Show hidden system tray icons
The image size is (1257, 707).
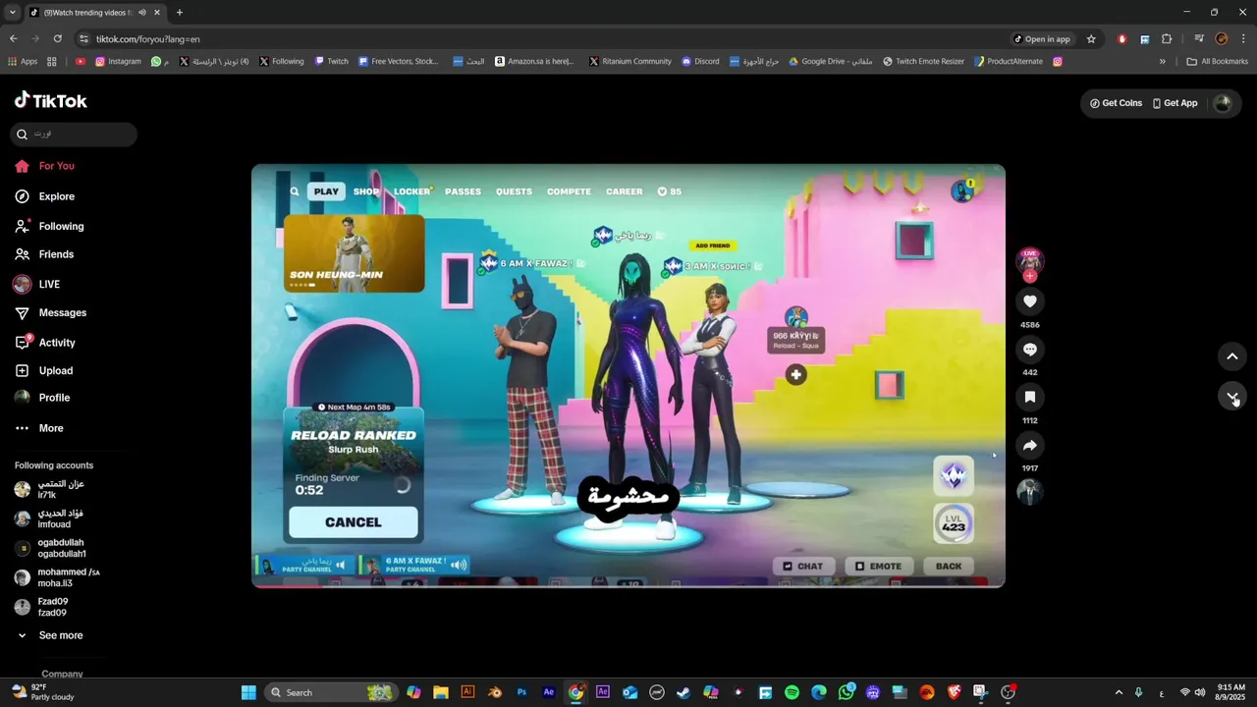pyautogui.click(x=1118, y=692)
